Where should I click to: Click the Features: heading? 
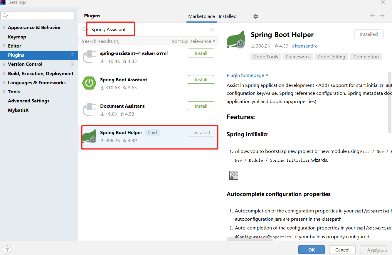pyautogui.click(x=241, y=117)
